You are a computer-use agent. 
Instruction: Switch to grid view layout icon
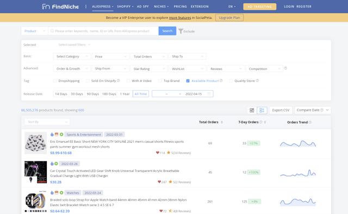tap(252, 110)
